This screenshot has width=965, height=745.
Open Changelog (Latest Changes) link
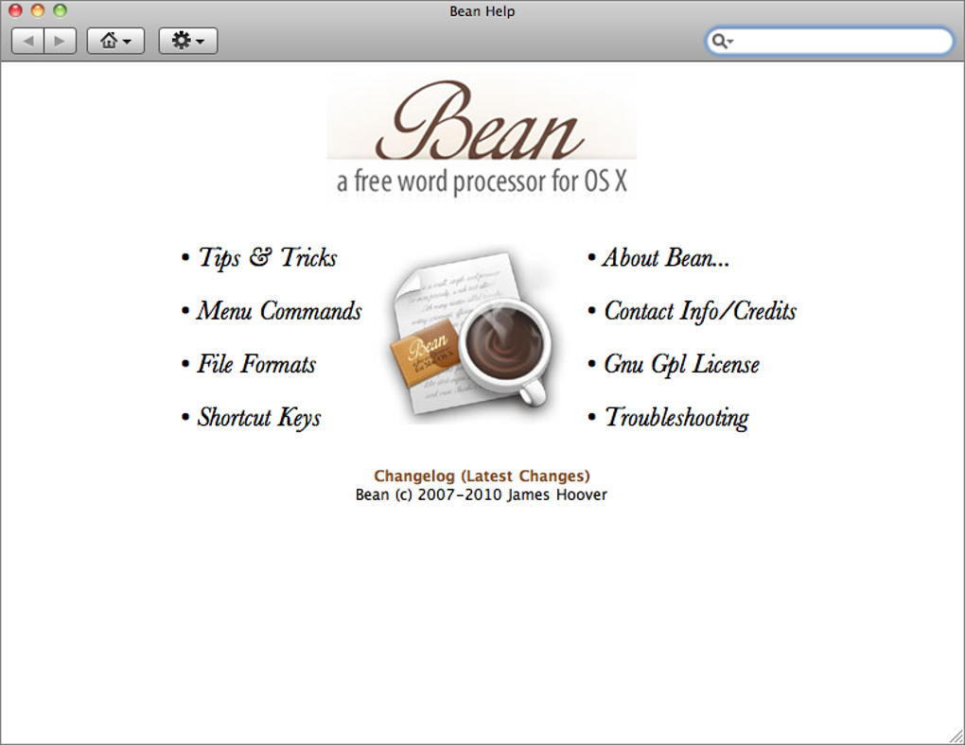tap(482, 476)
